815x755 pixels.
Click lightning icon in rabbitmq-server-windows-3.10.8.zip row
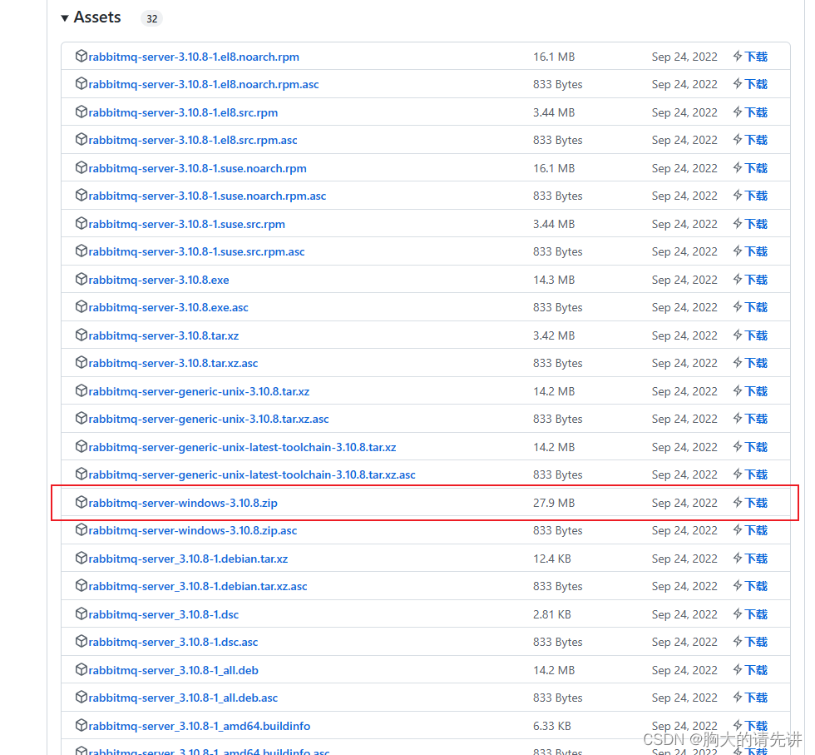point(738,502)
